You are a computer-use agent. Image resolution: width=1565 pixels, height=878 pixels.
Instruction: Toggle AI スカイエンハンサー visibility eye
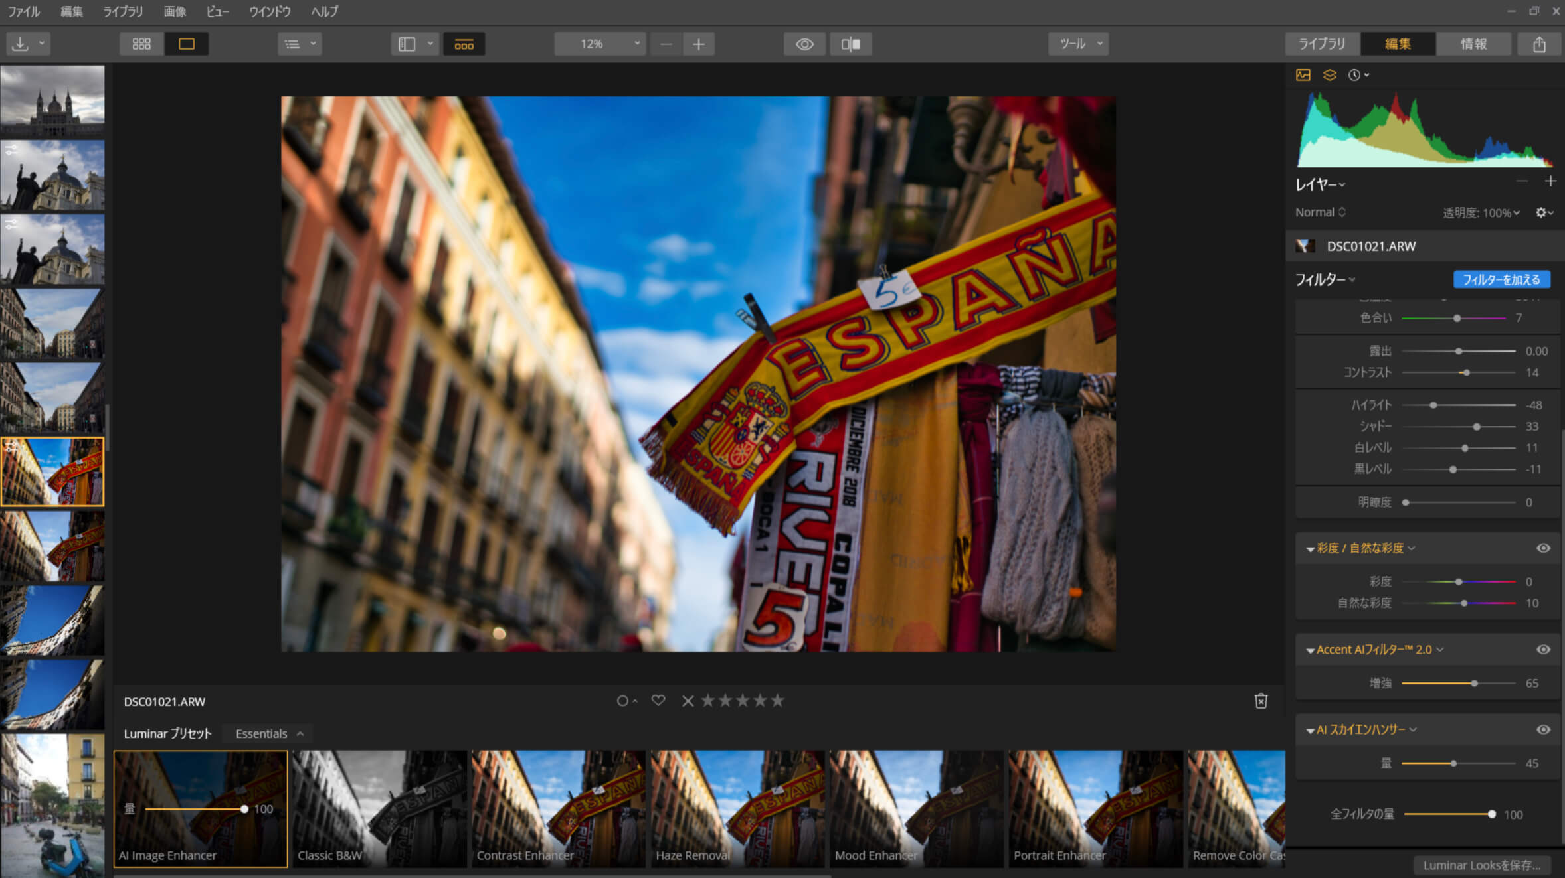click(1543, 730)
